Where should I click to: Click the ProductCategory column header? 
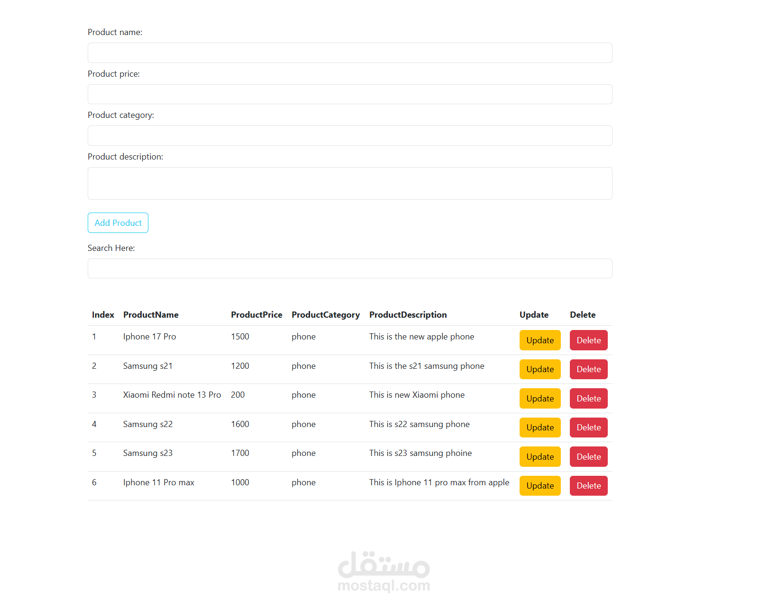[x=326, y=315]
